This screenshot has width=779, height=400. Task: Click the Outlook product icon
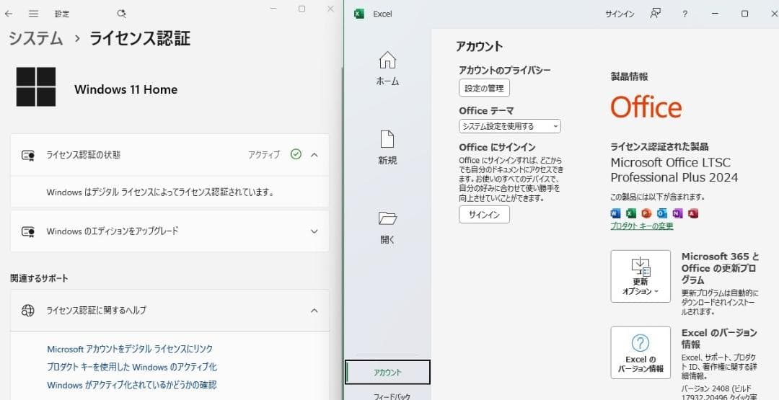click(x=661, y=213)
